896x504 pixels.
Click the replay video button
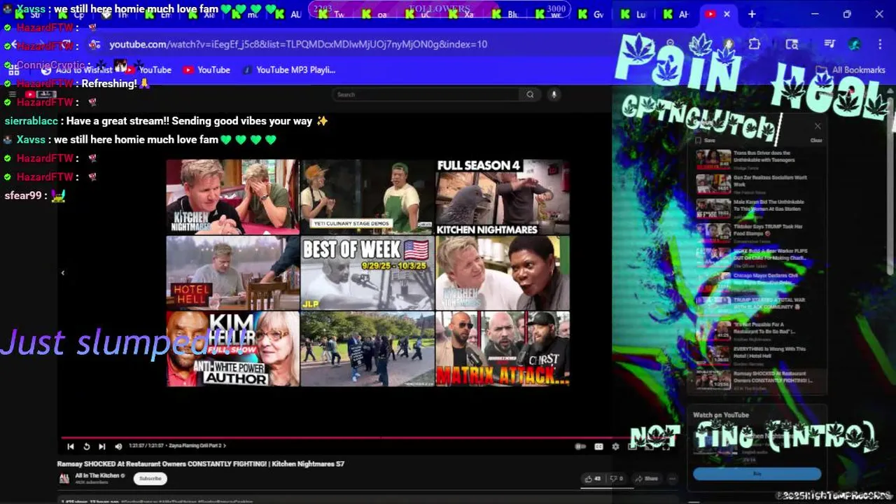pos(86,447)
